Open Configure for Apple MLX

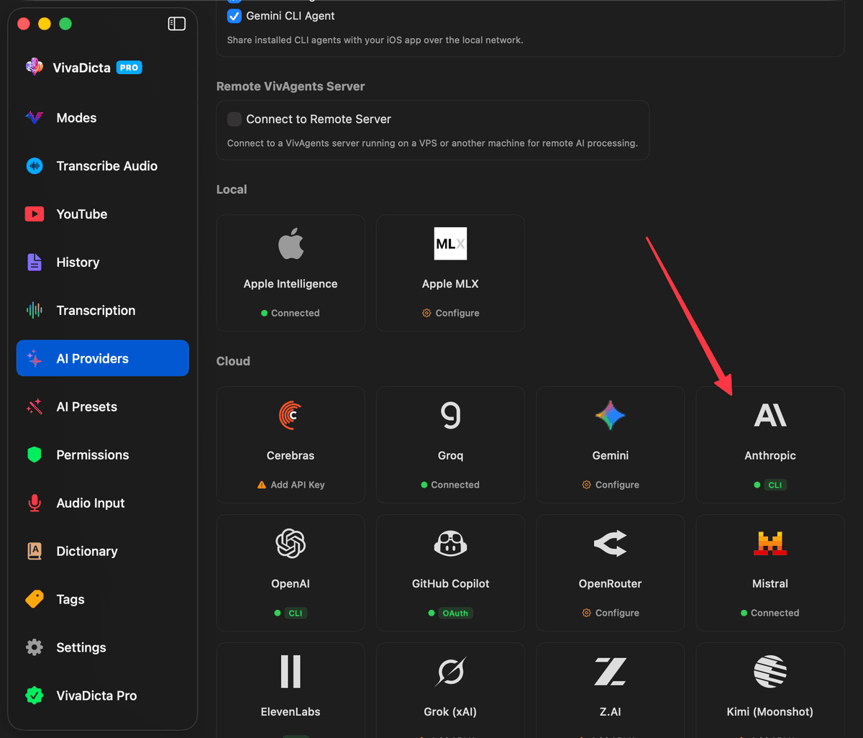pos(450,312)
